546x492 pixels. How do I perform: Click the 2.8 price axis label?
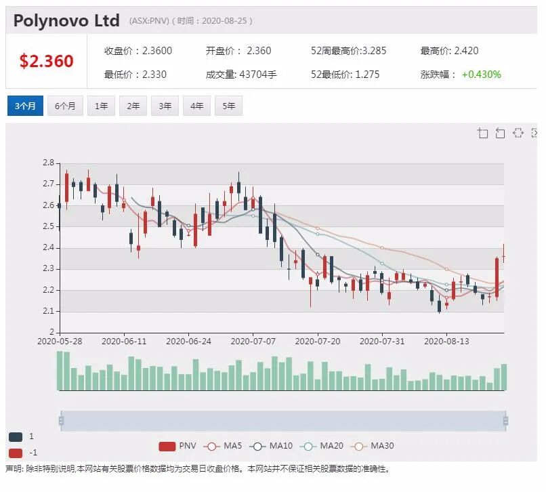click(48, 163)
